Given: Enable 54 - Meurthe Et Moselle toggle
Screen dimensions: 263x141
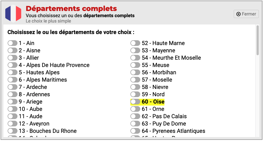Looking at the screenshot, I should point(135,58).
